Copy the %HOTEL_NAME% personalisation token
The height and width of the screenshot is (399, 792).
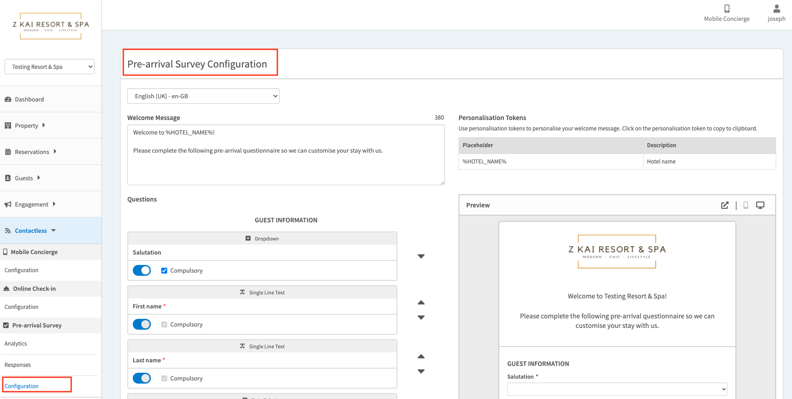[484, 162]
